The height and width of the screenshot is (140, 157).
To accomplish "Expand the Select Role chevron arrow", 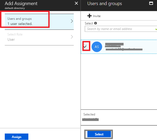I will 72,37.
